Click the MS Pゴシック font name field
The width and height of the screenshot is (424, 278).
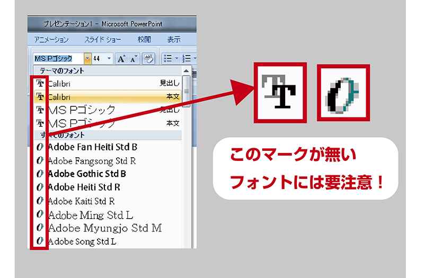coord(57,58)
